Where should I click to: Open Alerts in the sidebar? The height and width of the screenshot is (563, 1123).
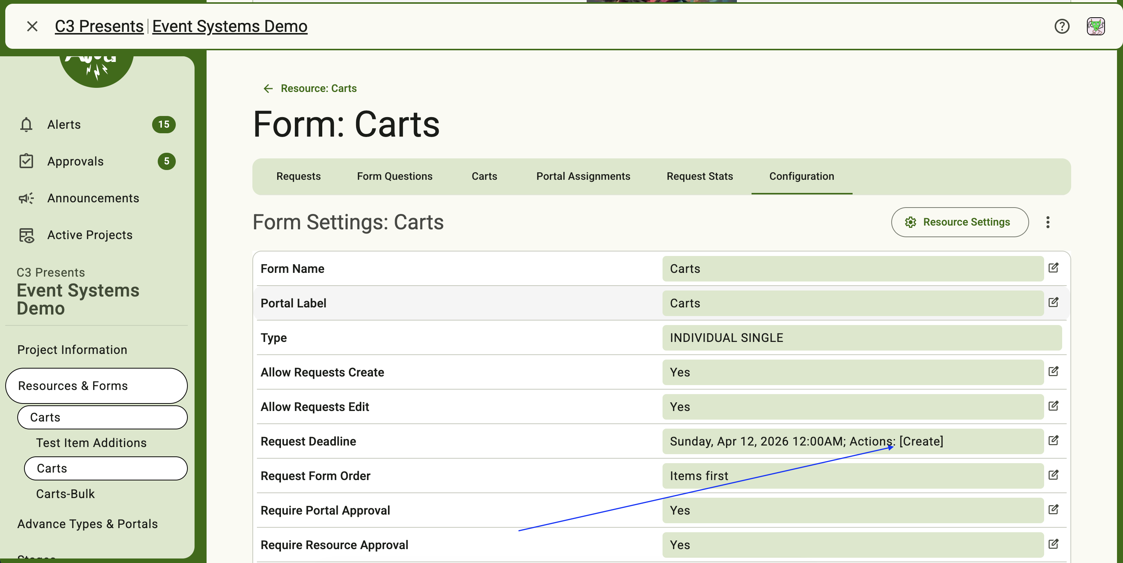click(97, 125)
